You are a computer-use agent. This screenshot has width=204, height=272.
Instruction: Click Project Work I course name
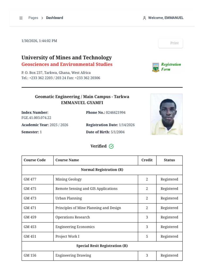pos(67,236)
